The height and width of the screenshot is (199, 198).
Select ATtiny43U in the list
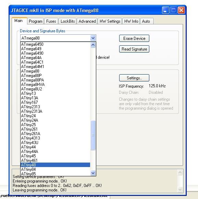coord(55,143)
